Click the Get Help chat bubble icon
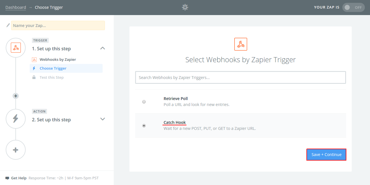370x185 pixels. pos(7,178)
